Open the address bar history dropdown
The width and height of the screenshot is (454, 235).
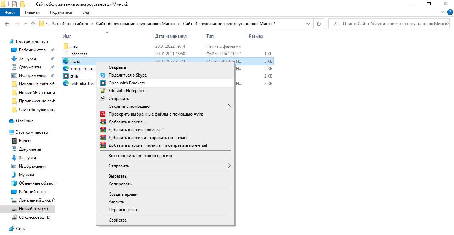[x=308, y=24]
